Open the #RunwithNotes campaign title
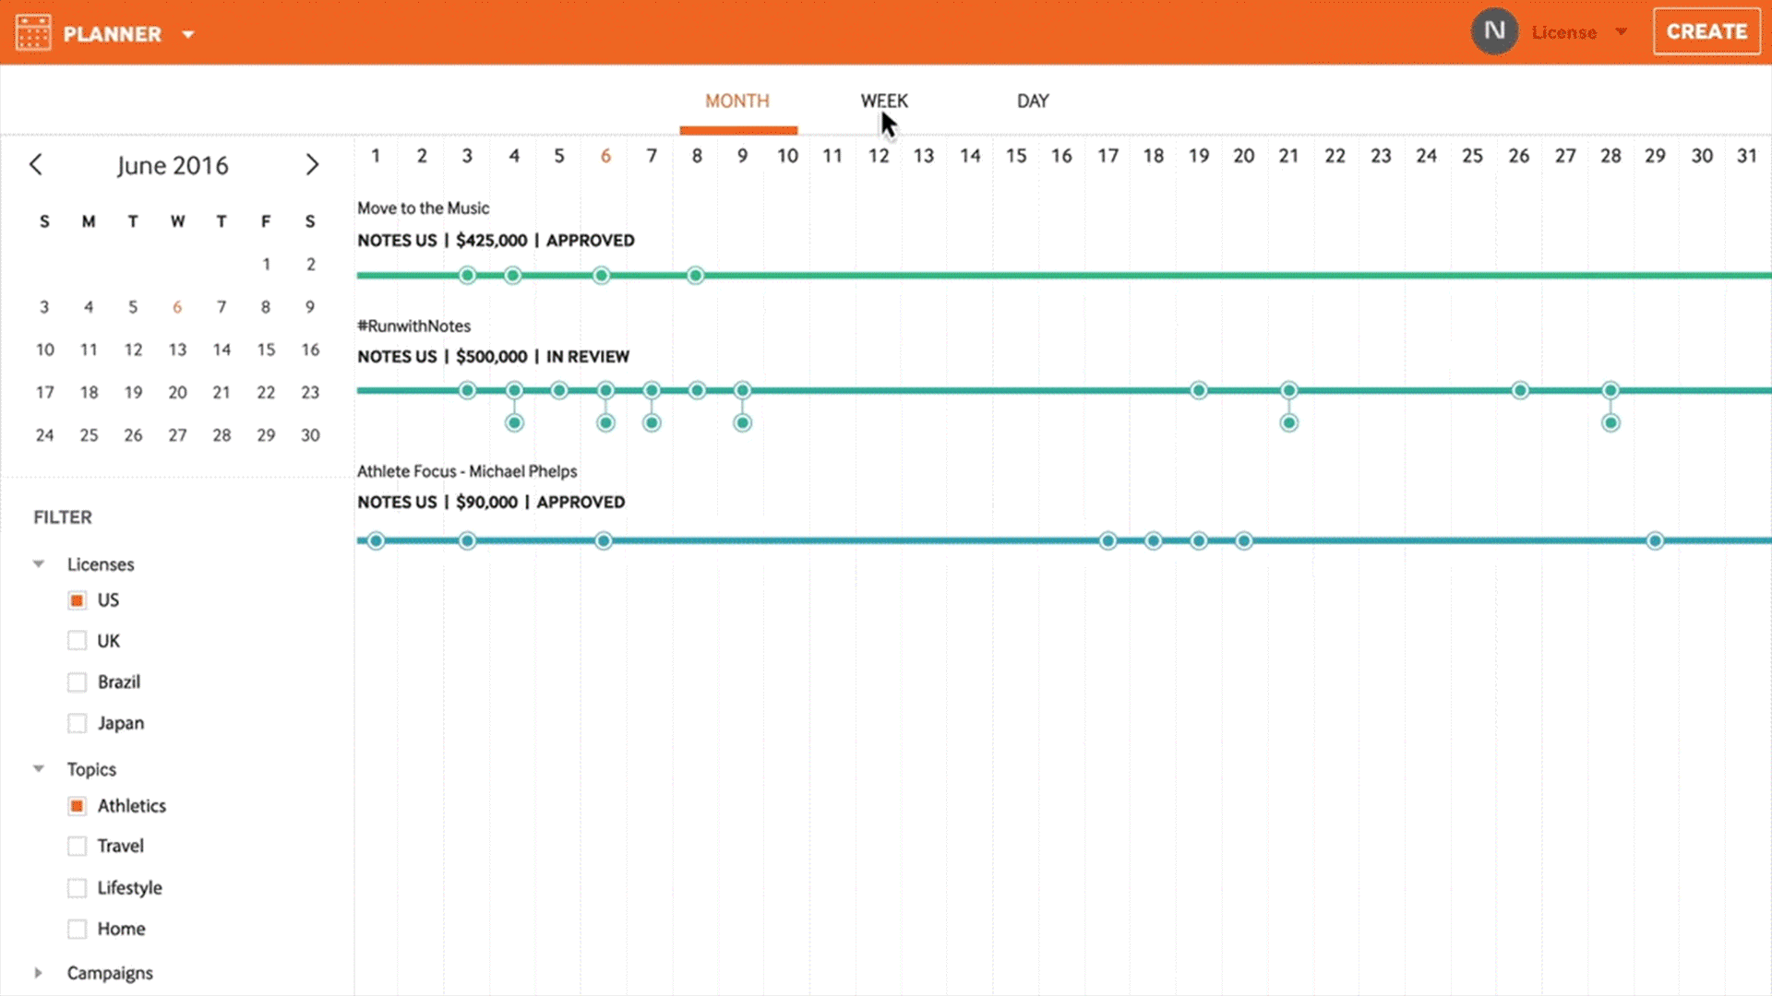1772x996 pixels. click(x=413, y=326)
